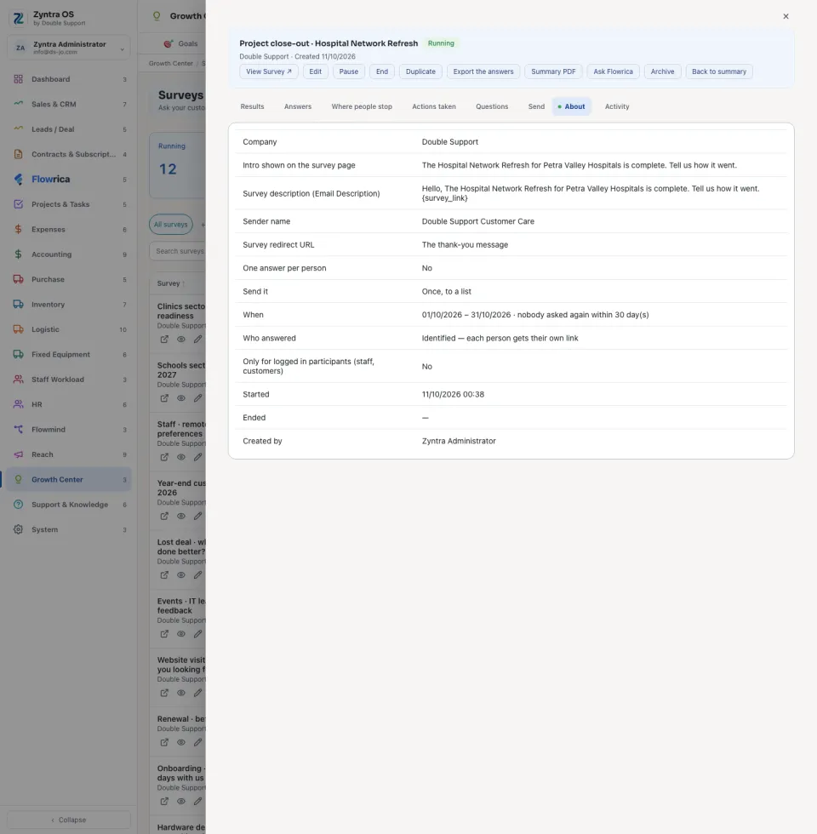Click the edit pencil for Year-end 2026 survey
The image size is (817, 834).
tap(197, 516)
